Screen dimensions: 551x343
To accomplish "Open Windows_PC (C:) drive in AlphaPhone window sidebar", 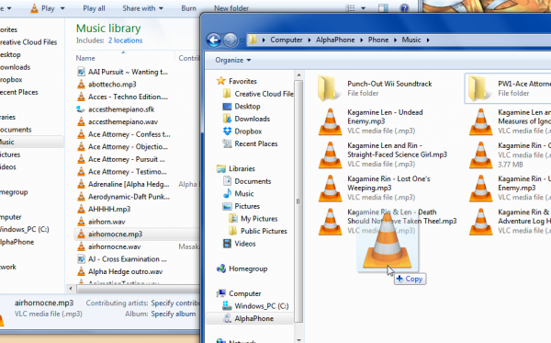I will (x=255, y=306).
